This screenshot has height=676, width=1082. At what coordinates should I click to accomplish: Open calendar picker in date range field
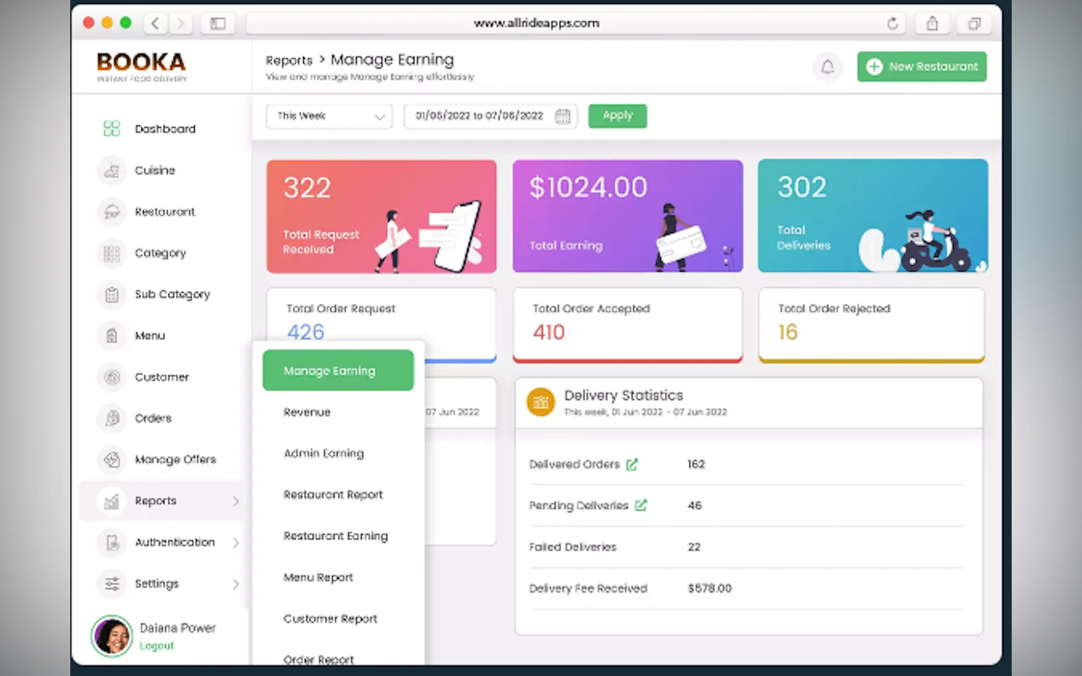coord(562,116)
